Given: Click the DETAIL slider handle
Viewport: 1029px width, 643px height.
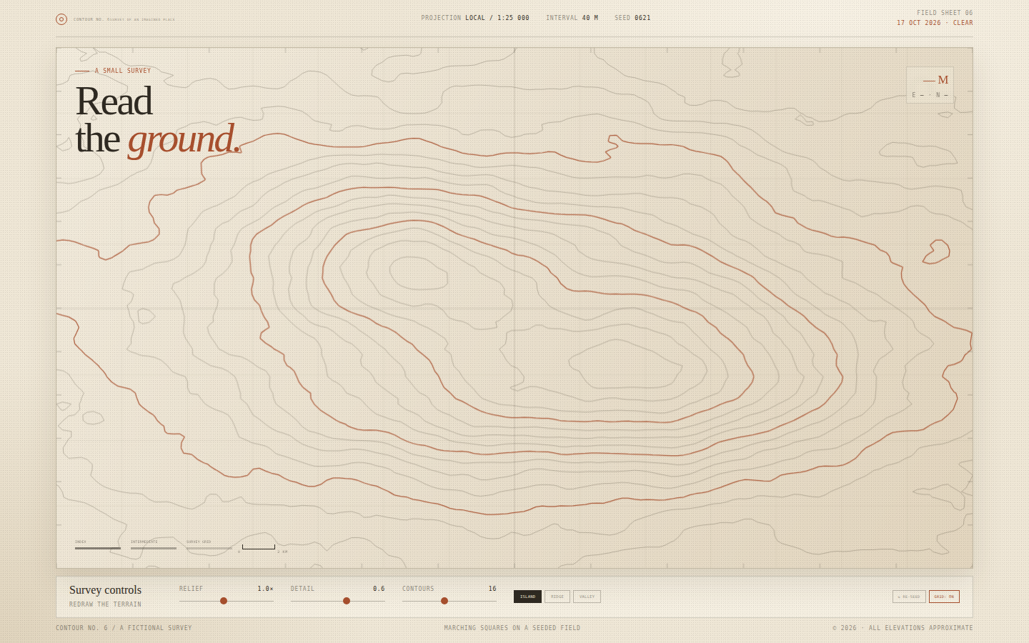Looking at the screenshot, I should (x=347, y=601).
